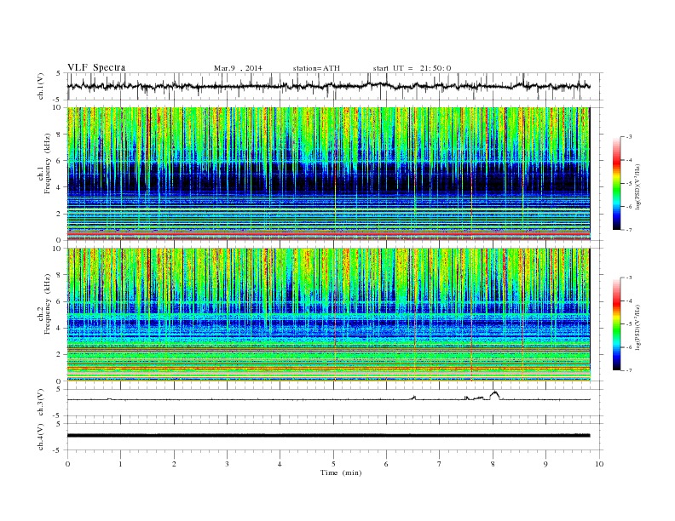The image size is (675, 521).
Task: Click the ch.1 "Frequency (kHz)" axis label
Action: (x=48, y=163)
